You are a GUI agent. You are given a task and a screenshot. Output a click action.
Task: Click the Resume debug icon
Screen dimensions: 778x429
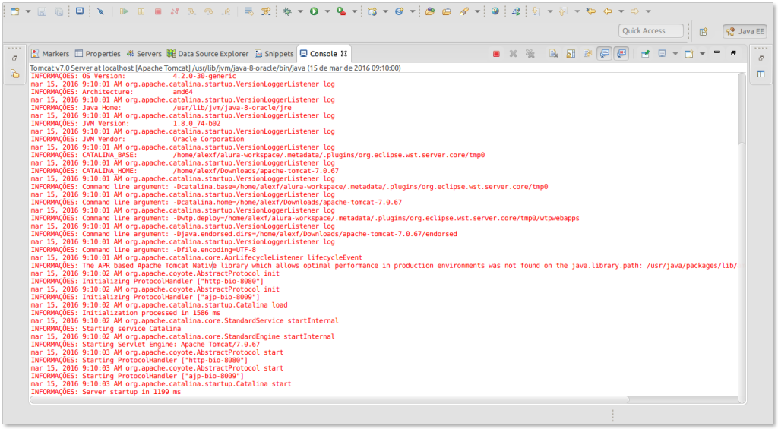(124, 11)
